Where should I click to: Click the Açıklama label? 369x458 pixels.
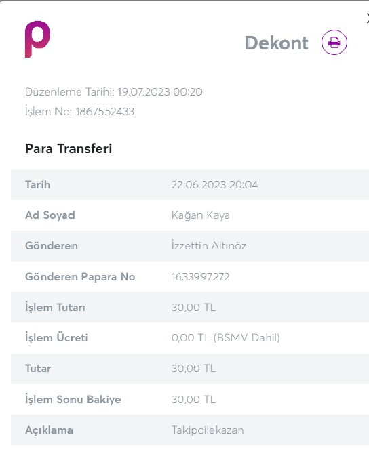(x=49, y=430)
